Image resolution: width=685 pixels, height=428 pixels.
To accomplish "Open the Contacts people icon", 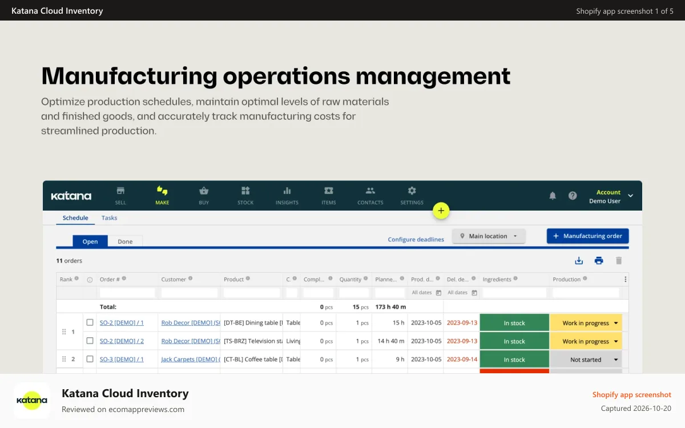I will 370,191.
